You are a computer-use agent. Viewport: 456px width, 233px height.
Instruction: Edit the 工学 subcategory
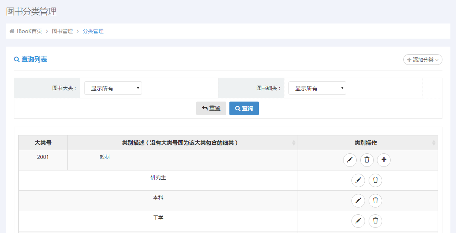tap(358, 221)
